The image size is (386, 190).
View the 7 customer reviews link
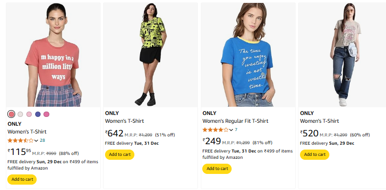click(236, 130)
